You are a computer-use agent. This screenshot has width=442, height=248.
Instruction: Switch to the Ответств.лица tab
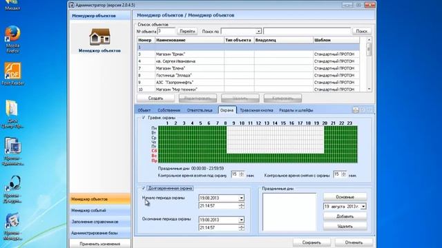tap(200, 110)
